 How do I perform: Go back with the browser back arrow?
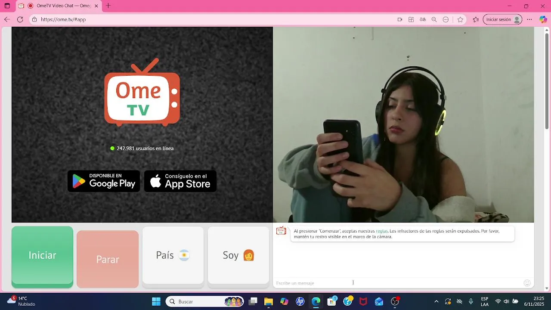[7, 19]
